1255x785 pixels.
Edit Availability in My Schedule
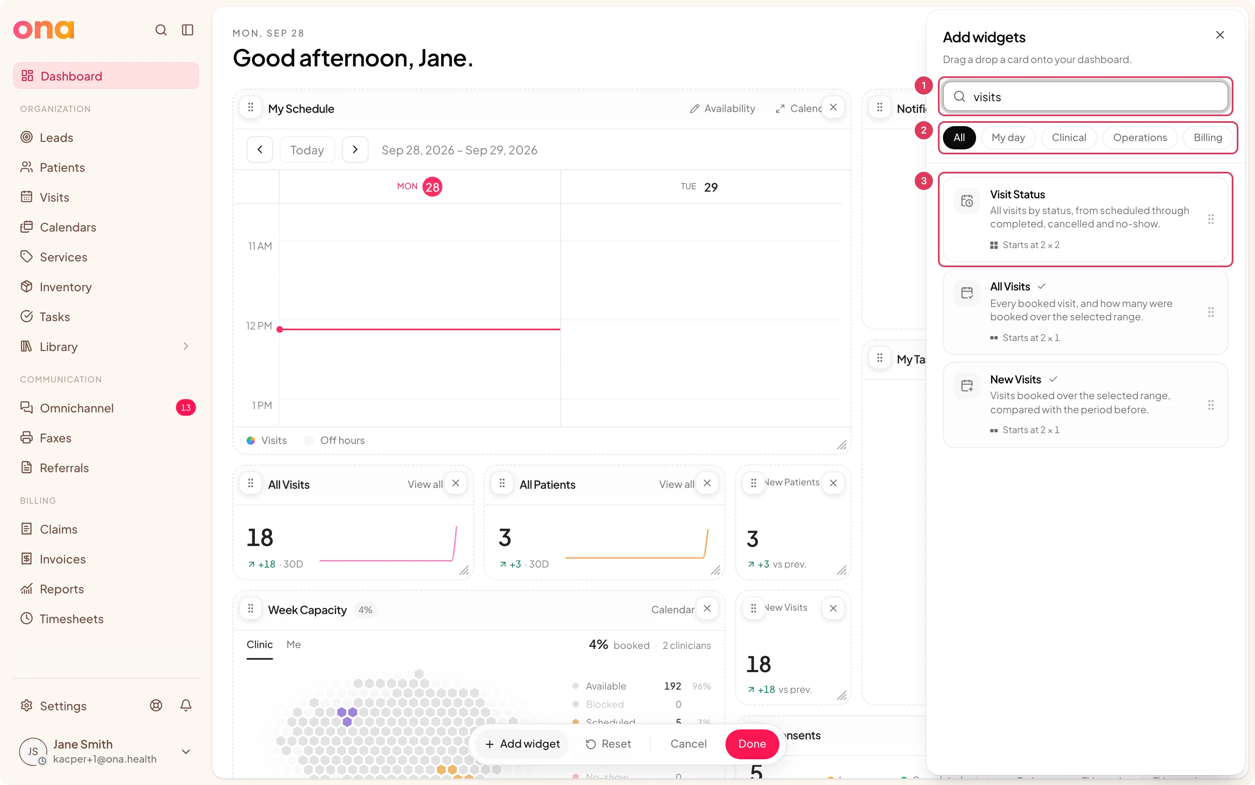click(x=722, y=108)
